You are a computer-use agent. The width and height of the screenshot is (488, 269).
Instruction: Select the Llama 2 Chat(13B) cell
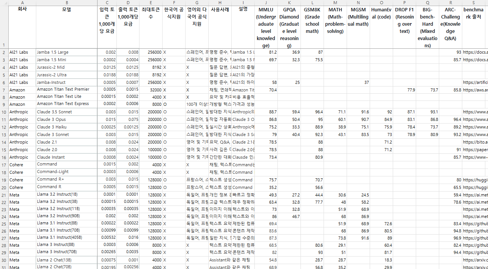tap(67, 260)
